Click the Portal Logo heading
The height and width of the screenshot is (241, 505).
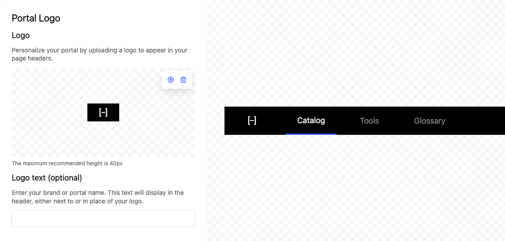coord(36,18)
